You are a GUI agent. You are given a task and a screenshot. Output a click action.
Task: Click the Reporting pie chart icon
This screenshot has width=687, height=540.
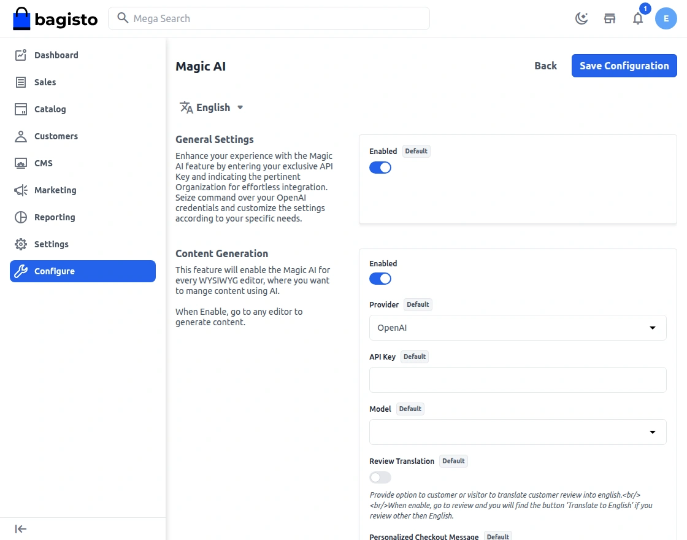(21, 217)
